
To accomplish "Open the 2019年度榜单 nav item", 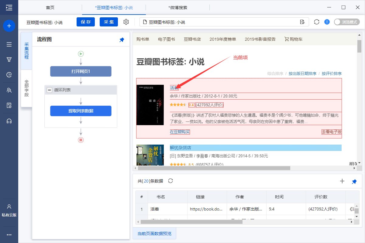I will pyautogui.click(x=223, y=39).
